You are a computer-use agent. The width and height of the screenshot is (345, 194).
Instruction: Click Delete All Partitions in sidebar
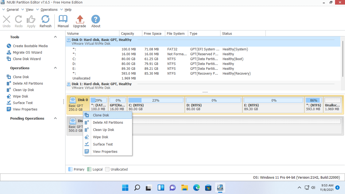coord(28,84)
